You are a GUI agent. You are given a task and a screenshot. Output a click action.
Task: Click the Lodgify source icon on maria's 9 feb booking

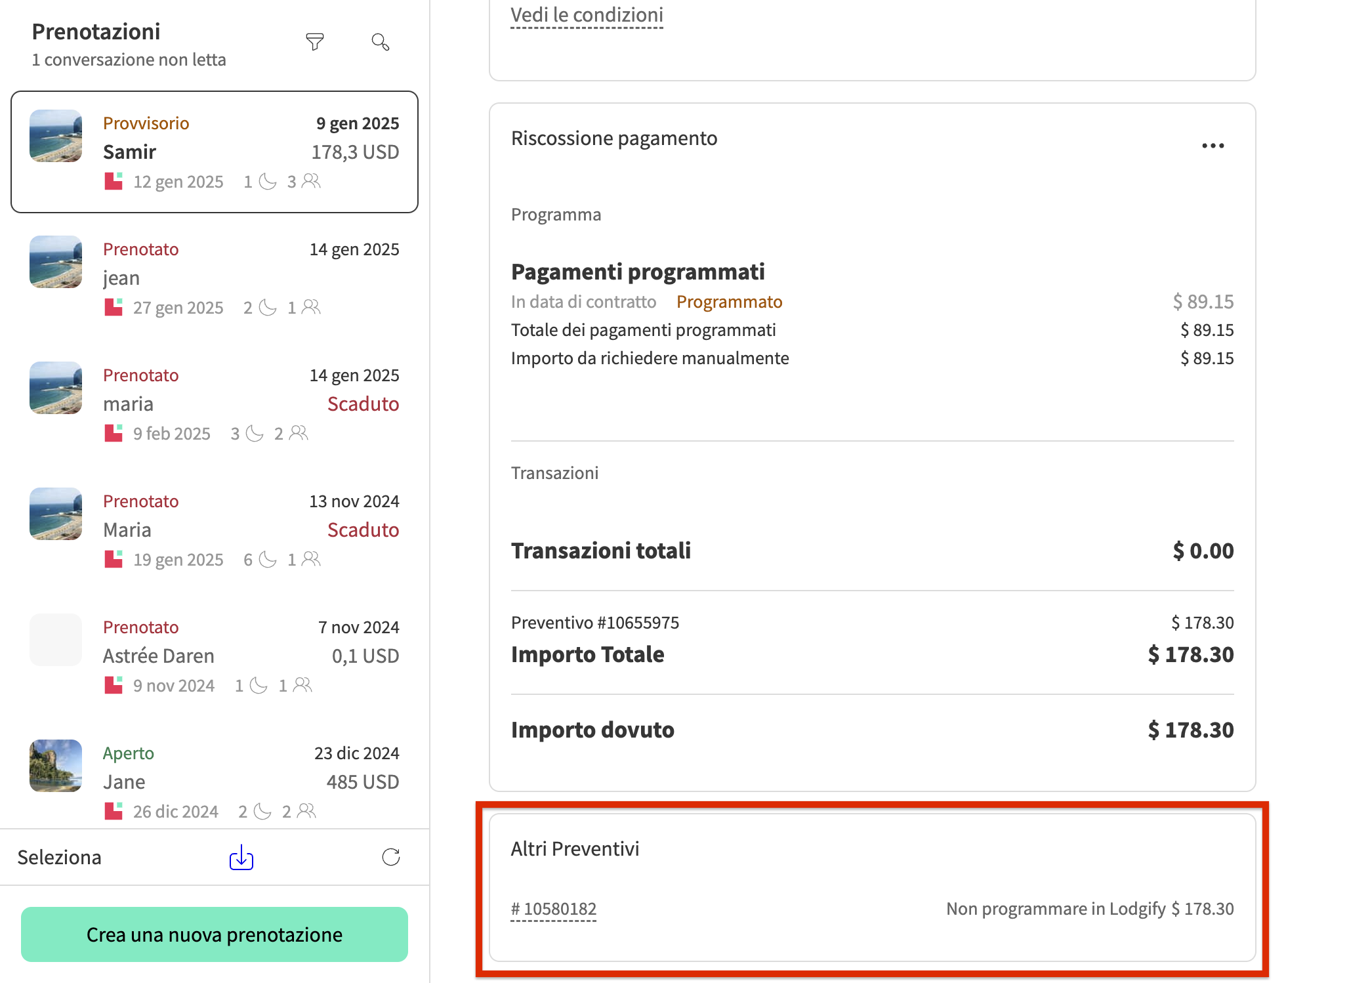tap(114, 433)
